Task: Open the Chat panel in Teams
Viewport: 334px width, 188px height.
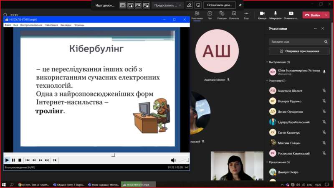Action: 210,15
